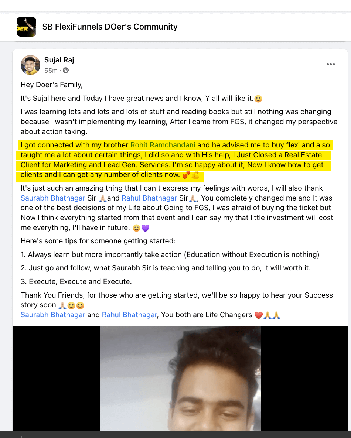This screenshot has width=351, height=438.
Task: Click the author name Sujal Raj
Action: 59,60
